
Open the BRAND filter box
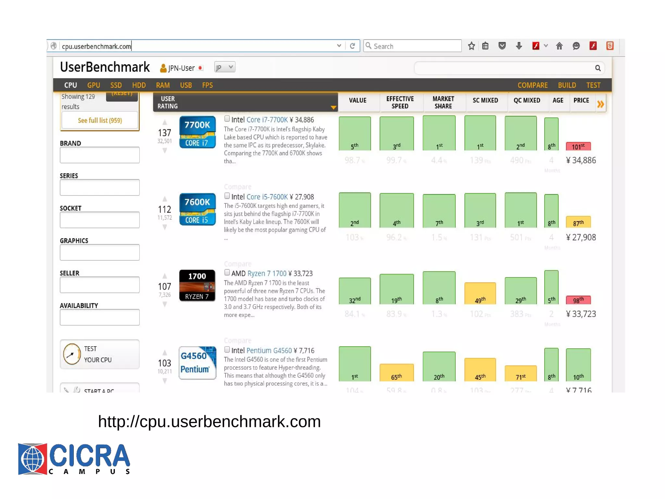(100, 155)
